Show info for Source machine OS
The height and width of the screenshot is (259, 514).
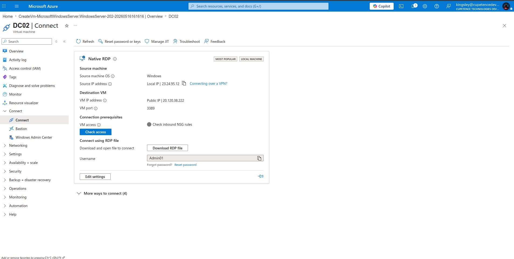coord(113,76)
